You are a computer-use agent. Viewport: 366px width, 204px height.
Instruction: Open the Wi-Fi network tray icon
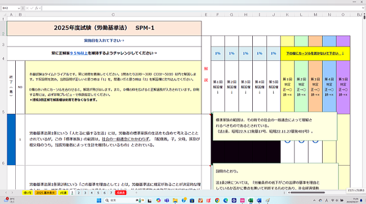[x=333, y=200]
